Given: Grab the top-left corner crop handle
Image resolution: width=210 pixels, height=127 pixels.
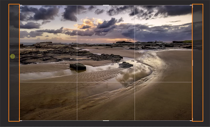Looking at the screenshot, I should coord(21,5).
